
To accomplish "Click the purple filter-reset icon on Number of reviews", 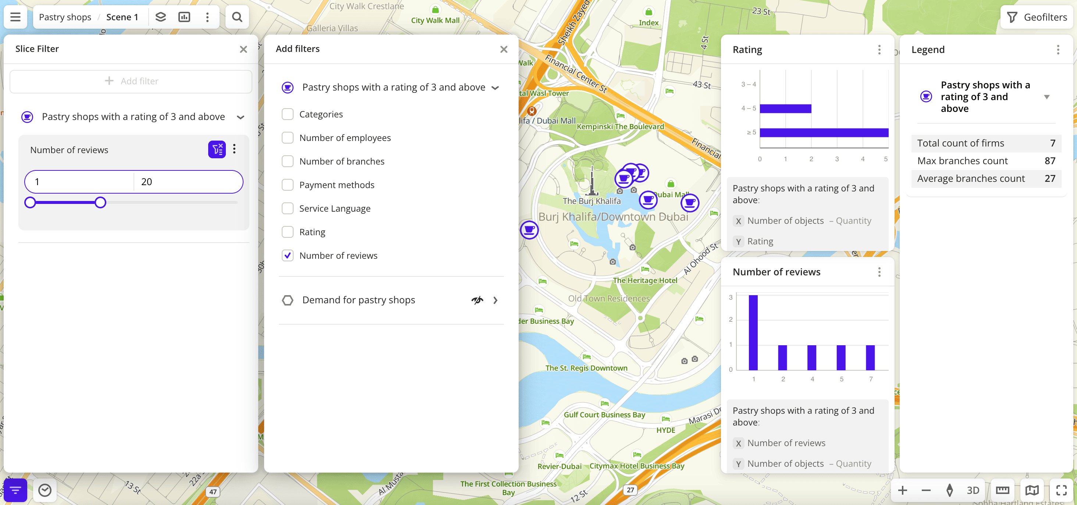I will coord(217,149).
